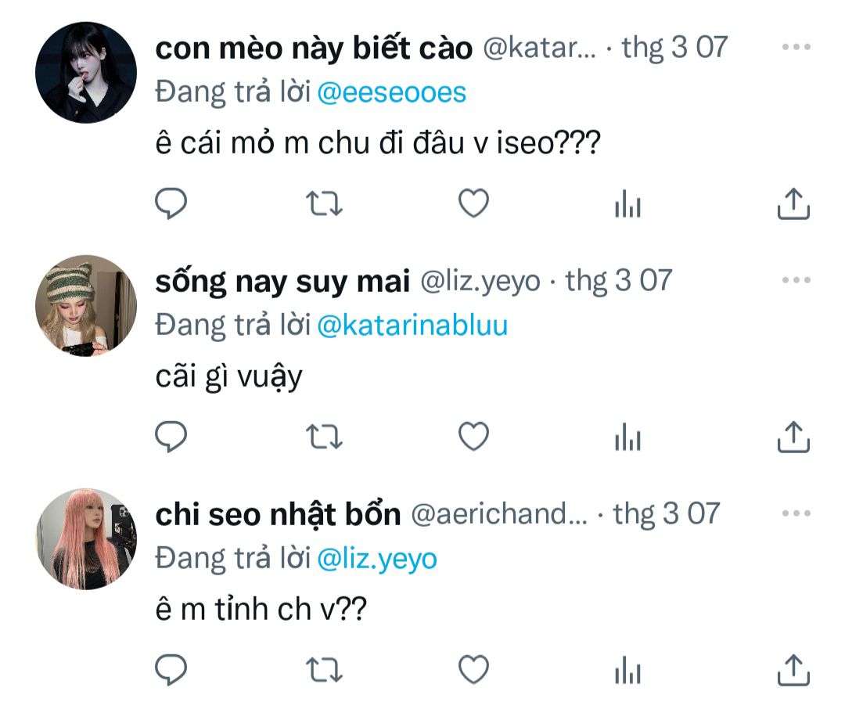Open the @eeseooes profile link
Screen dimensions: 845x720
(391, 92)
